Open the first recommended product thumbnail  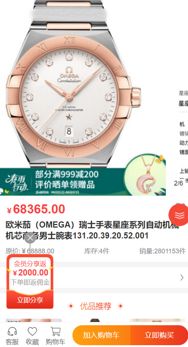34,320
